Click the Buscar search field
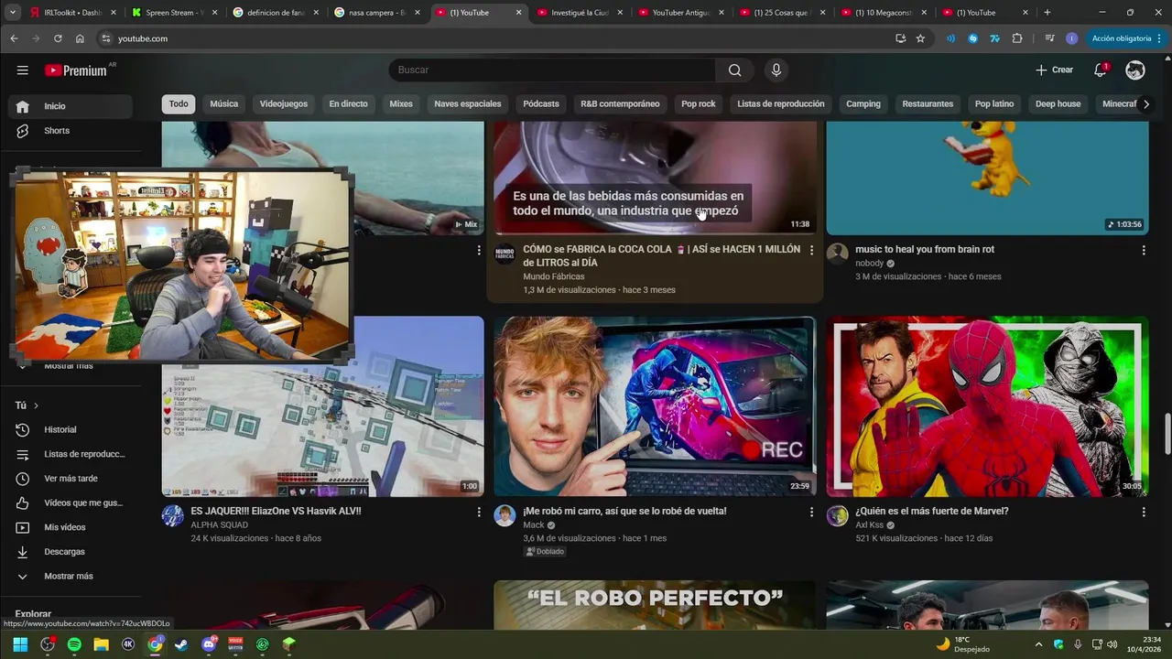1172x659 pixels. 553,70
